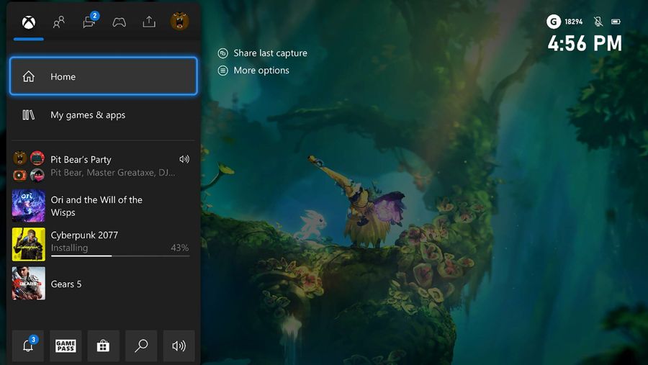Screen dimensions: 648x365
Task: Click the 4:56 PM clock
Action: click(585, 43)
